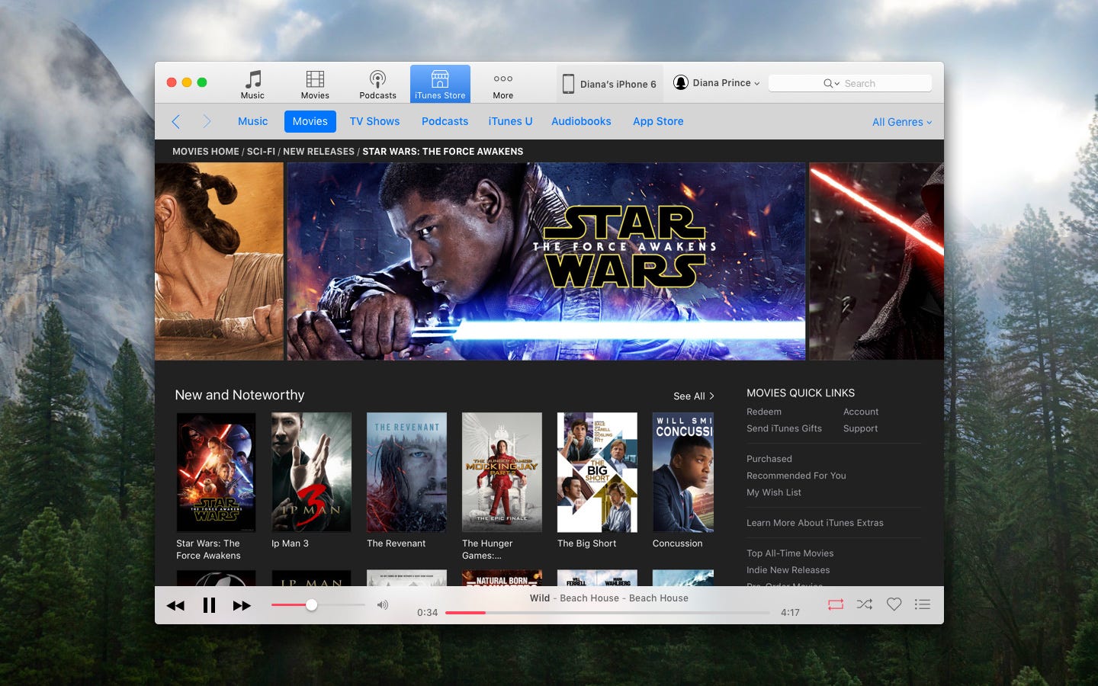The image size is (1098, 686).
Task: Click the "Ip Man 3" title text
Action: [290, 543]
